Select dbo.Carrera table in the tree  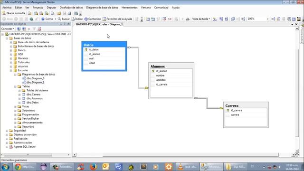pos(33,95)
